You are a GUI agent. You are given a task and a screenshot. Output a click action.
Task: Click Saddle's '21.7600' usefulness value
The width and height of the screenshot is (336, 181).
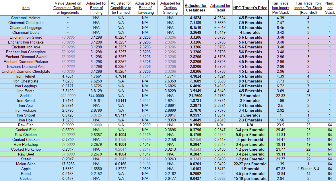[195, 96]
